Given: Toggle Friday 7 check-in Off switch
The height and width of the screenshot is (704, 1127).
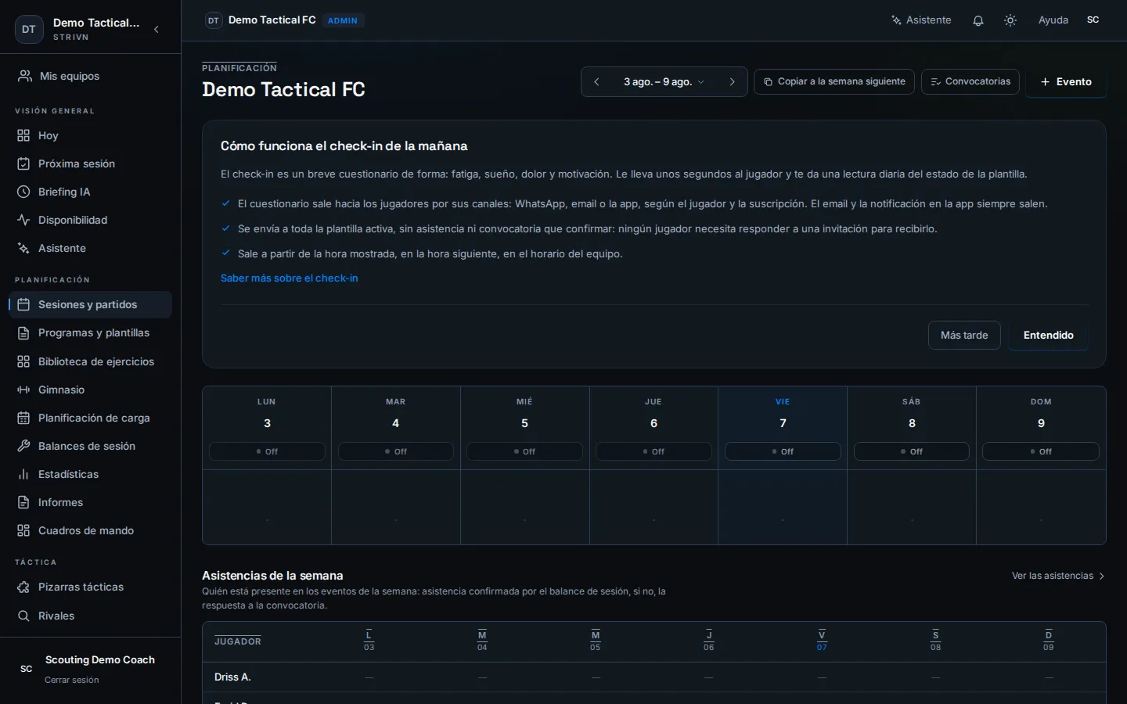Looking at the screenshot, I should point(783,451).
